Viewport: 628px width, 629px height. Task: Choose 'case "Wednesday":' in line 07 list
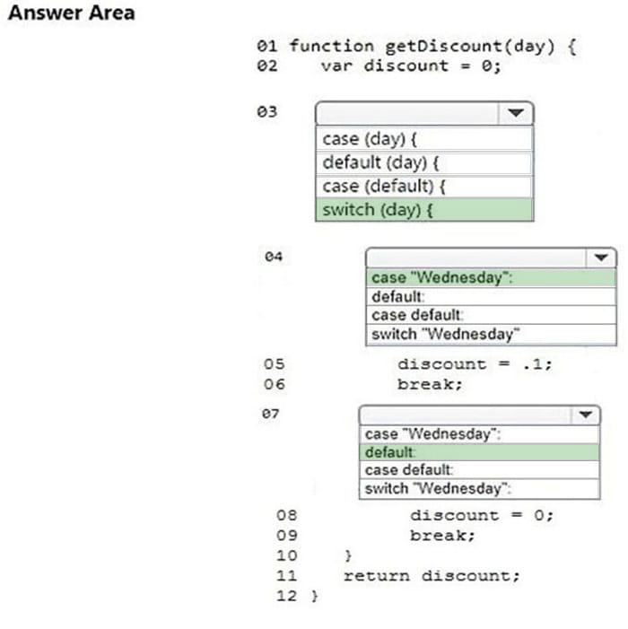point(479,434)
